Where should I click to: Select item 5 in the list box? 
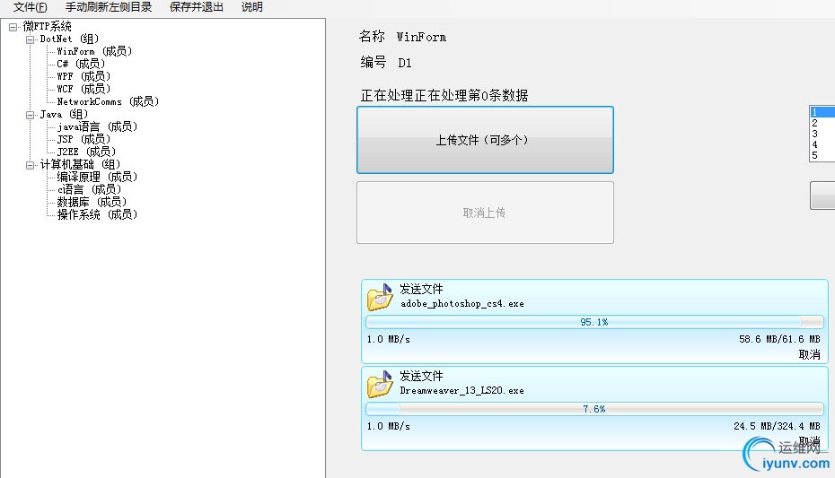pos(822,155)
